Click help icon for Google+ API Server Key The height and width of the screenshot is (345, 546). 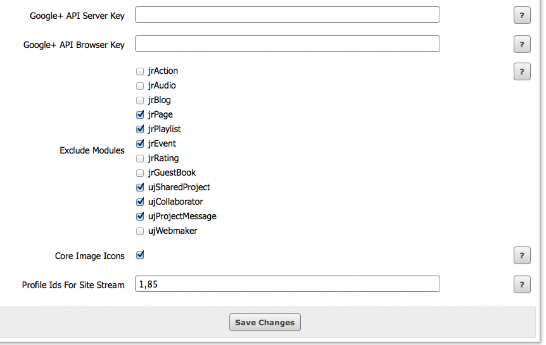click(x=522, y=16)
